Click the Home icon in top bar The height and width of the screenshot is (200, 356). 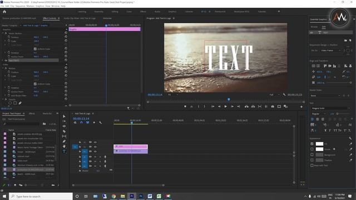pyautogui.click(x=4, y=12)
